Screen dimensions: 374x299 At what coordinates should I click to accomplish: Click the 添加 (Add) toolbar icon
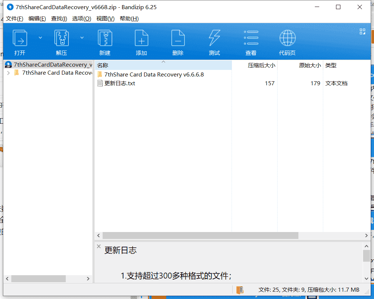141,38
